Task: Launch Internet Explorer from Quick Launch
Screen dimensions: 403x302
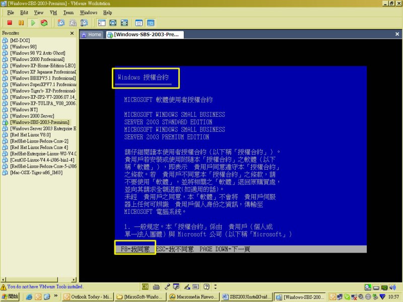Action: click(x=29, y=297)
